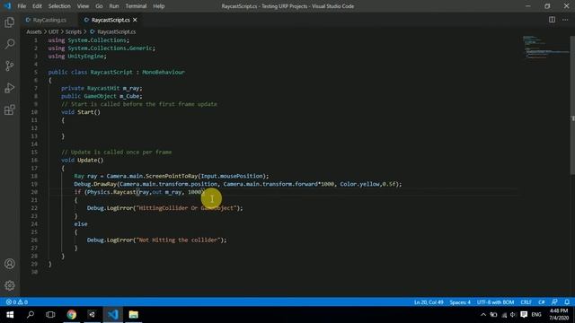Open the editor More Actions ellipsis
This screenshot has width=575, height=323.
(x=565, y=20)
